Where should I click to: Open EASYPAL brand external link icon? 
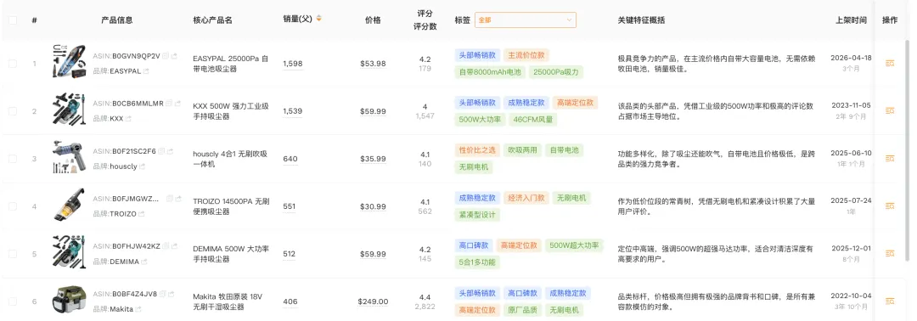click(x=146, y=71)
